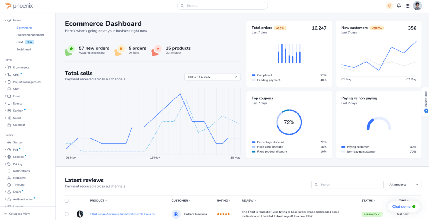This screenshot has width=429, height=220.
Task: Open the notifications bell icon
Action: tap(399, 5)
